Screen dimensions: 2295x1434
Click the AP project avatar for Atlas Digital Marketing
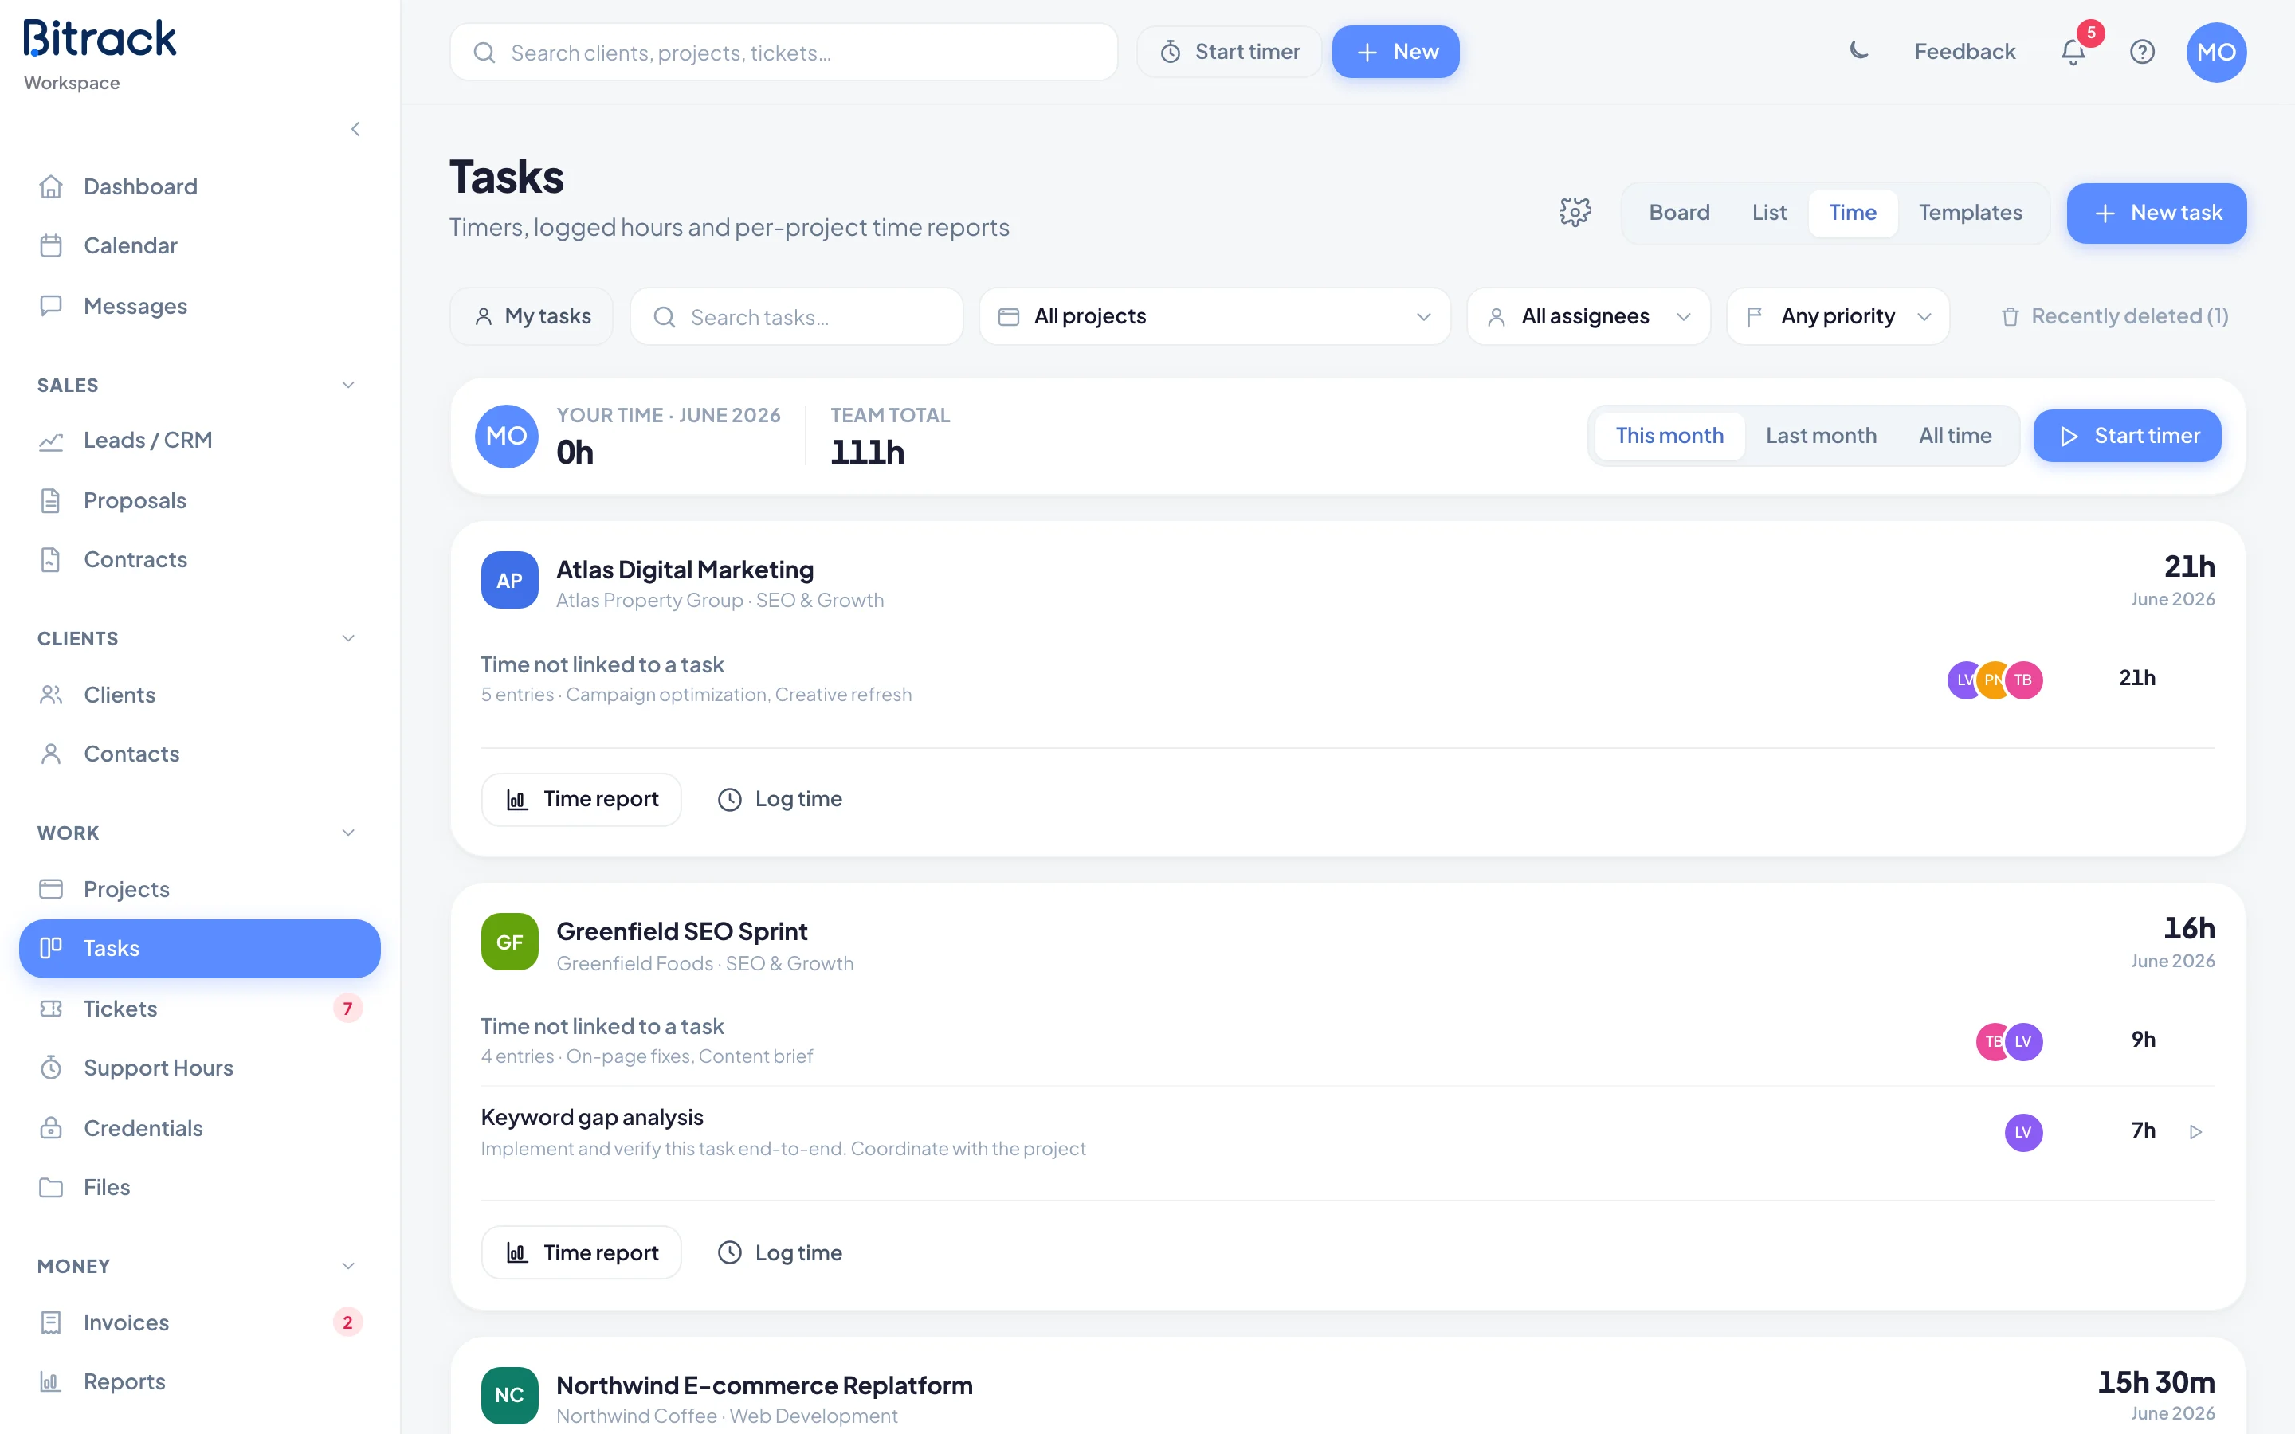click(x=509, y=581)
